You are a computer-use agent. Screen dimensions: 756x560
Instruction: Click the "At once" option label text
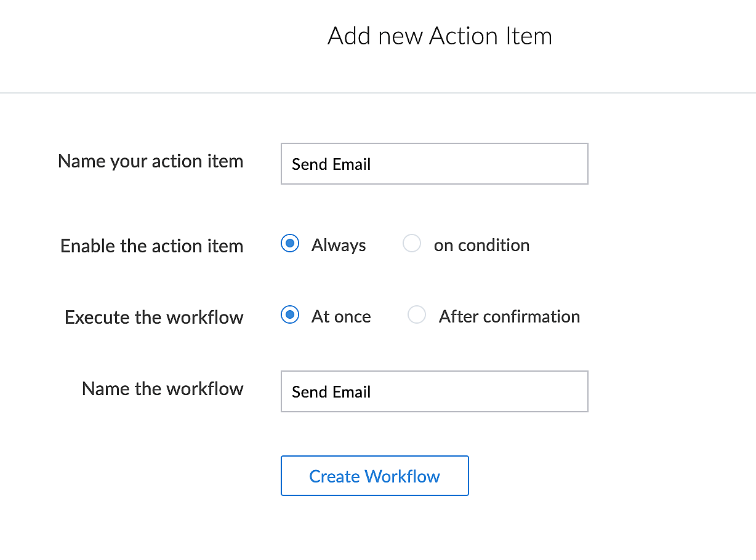coord(341,317)
